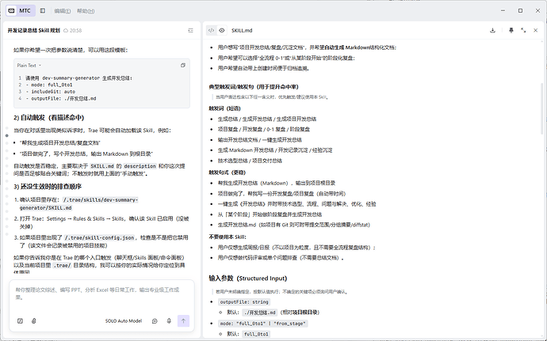547x341 pixels.
Task: Maximize the MTC window
Action: (x=521, y=11)
